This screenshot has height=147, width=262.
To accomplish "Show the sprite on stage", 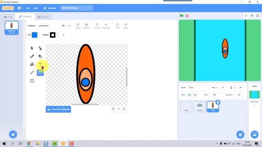I will (x=190, y=95).
